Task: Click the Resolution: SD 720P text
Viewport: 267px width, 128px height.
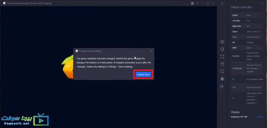Action: pyautogui.click(x=239, y=117)
